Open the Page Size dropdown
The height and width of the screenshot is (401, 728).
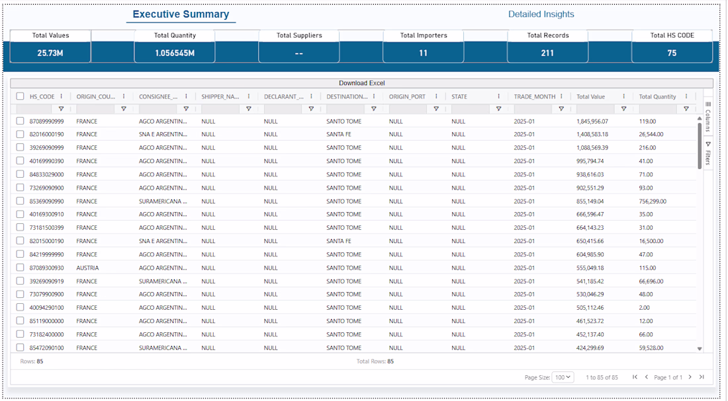[x=563, y=377]
